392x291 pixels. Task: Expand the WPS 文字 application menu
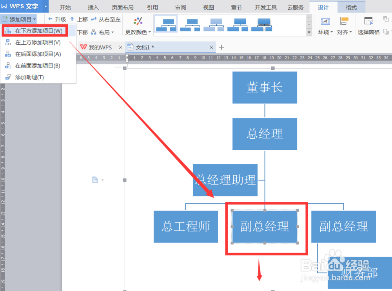pyautogui.click(x=45, y=6)
